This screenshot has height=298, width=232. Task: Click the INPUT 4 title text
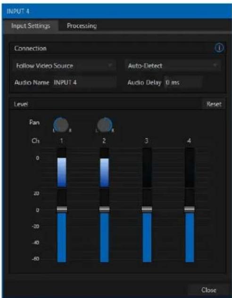click(17, 11)
